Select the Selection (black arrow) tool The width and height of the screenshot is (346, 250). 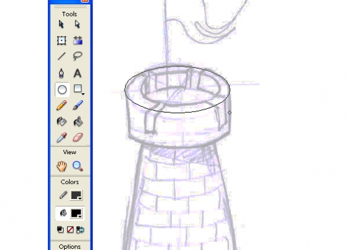point(62,25)
